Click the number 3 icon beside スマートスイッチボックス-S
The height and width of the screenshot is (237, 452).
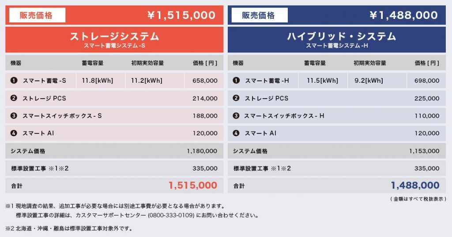click(14, 116)
